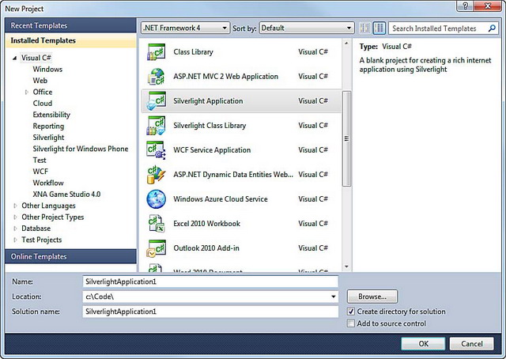Click the search magnifier icon
The image size is (506, 359).
[492, 28]
